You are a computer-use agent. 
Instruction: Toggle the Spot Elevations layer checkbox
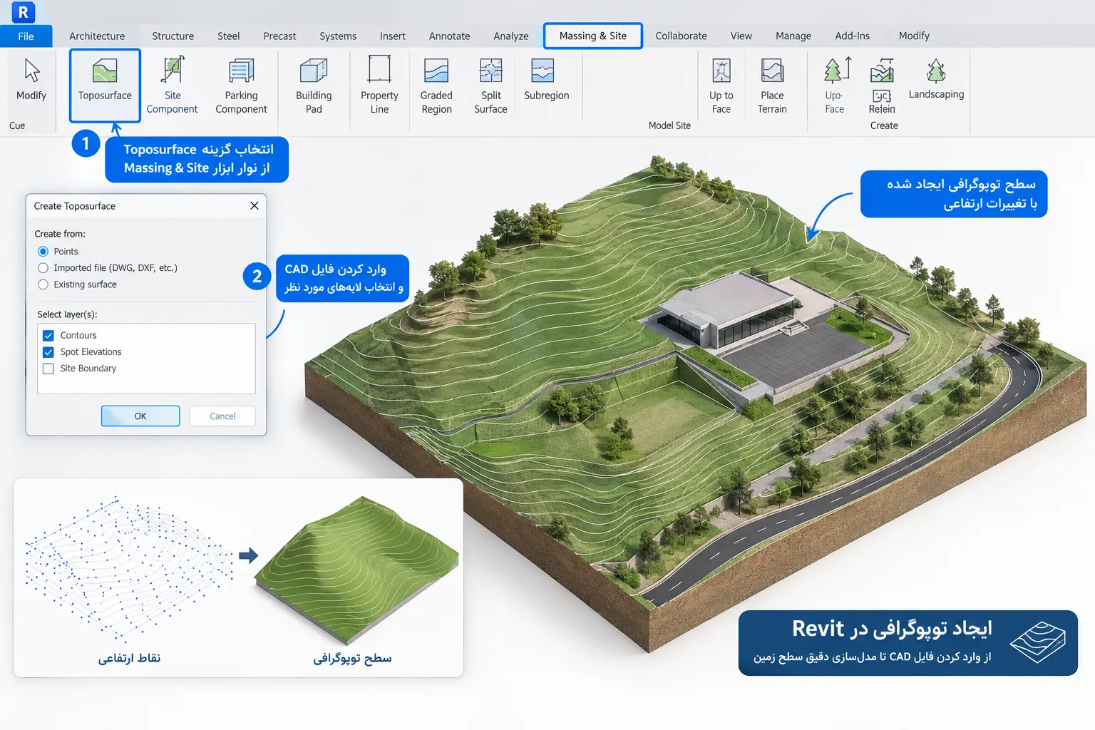(x=48, y=352)
